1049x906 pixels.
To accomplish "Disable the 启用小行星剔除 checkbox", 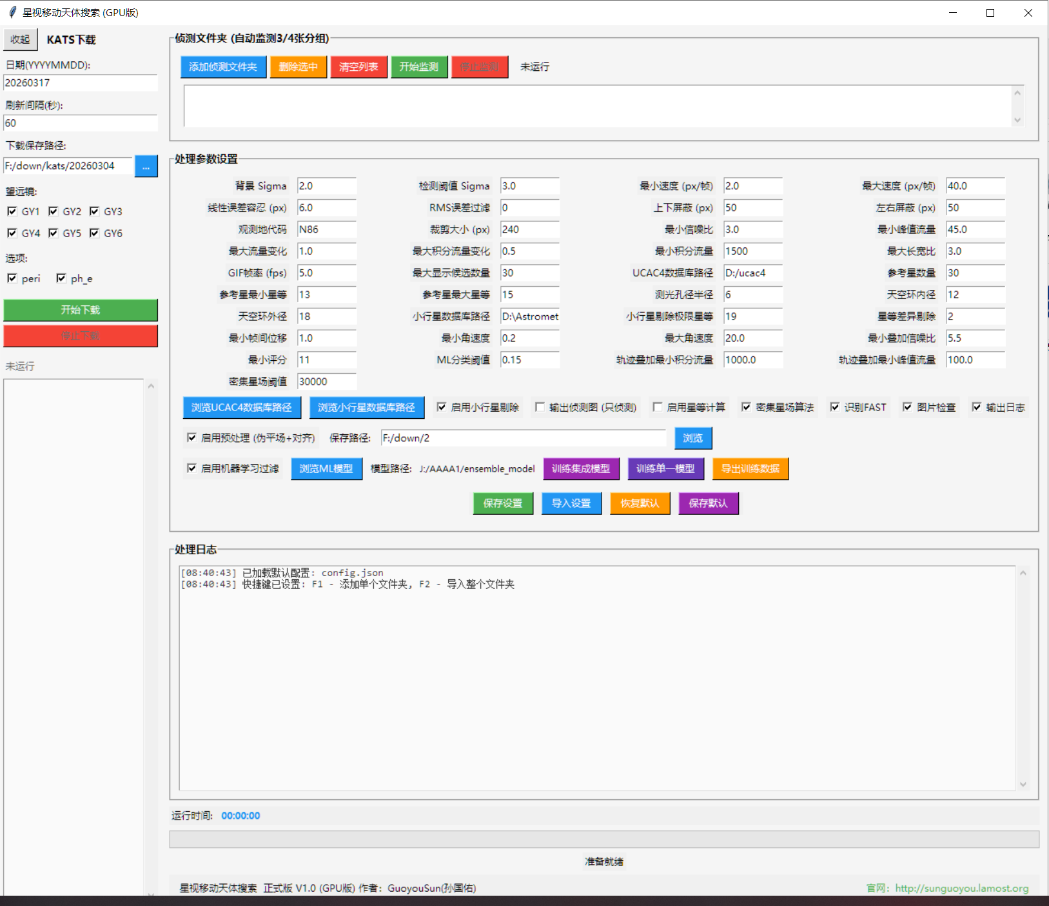I will coord(442,407).
